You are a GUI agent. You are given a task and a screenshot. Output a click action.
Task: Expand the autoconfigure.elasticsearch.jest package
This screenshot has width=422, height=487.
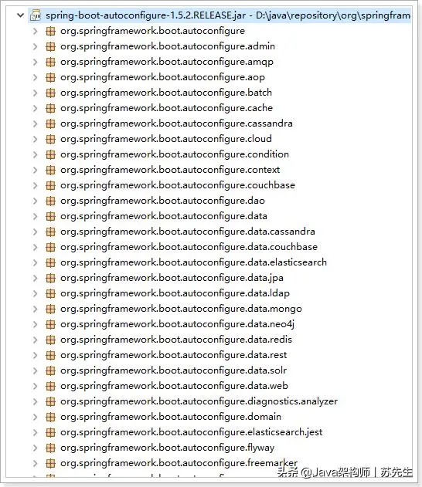[x=35, y=433]
